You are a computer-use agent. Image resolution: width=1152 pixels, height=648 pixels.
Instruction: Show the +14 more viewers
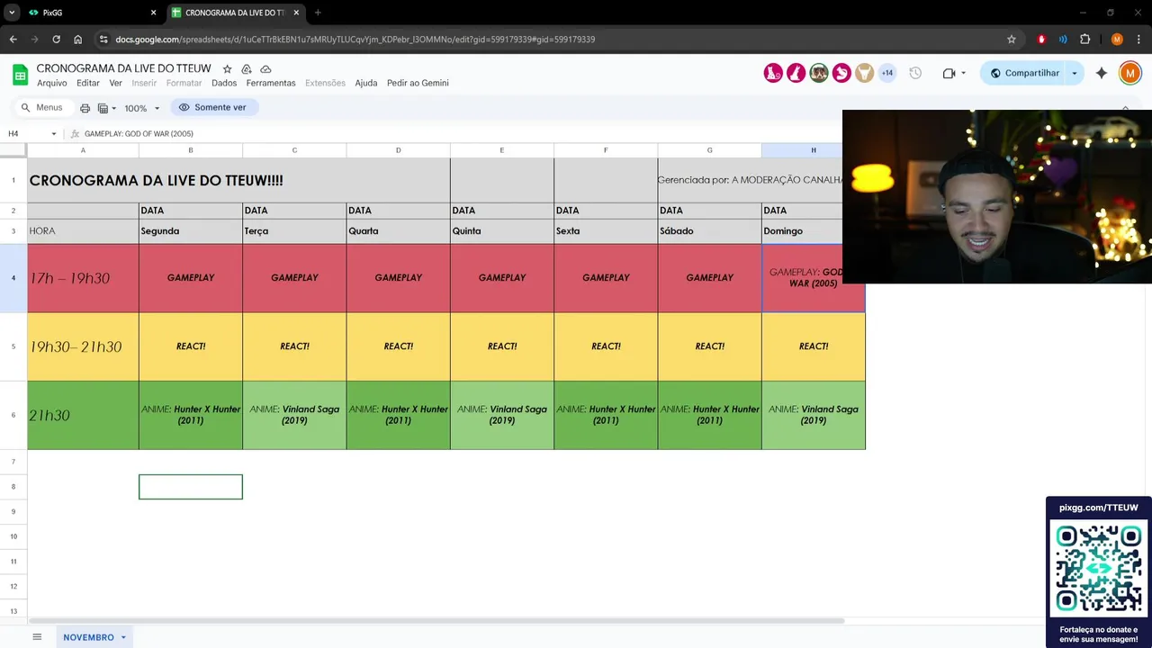point(887,73)
